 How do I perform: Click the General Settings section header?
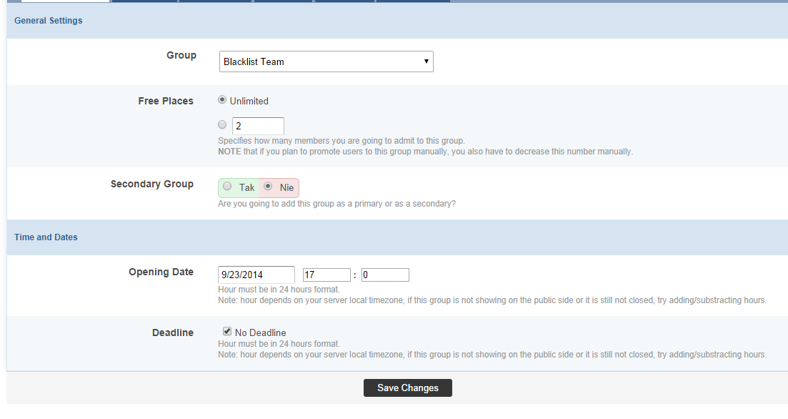(x=49, y=21)
